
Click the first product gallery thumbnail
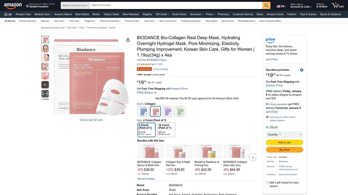[x=45, y=39]
